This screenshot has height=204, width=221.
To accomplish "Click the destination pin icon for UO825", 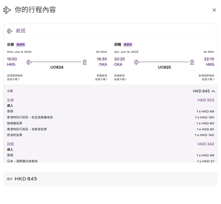I will pyautogui.click(x=192, y=62).
